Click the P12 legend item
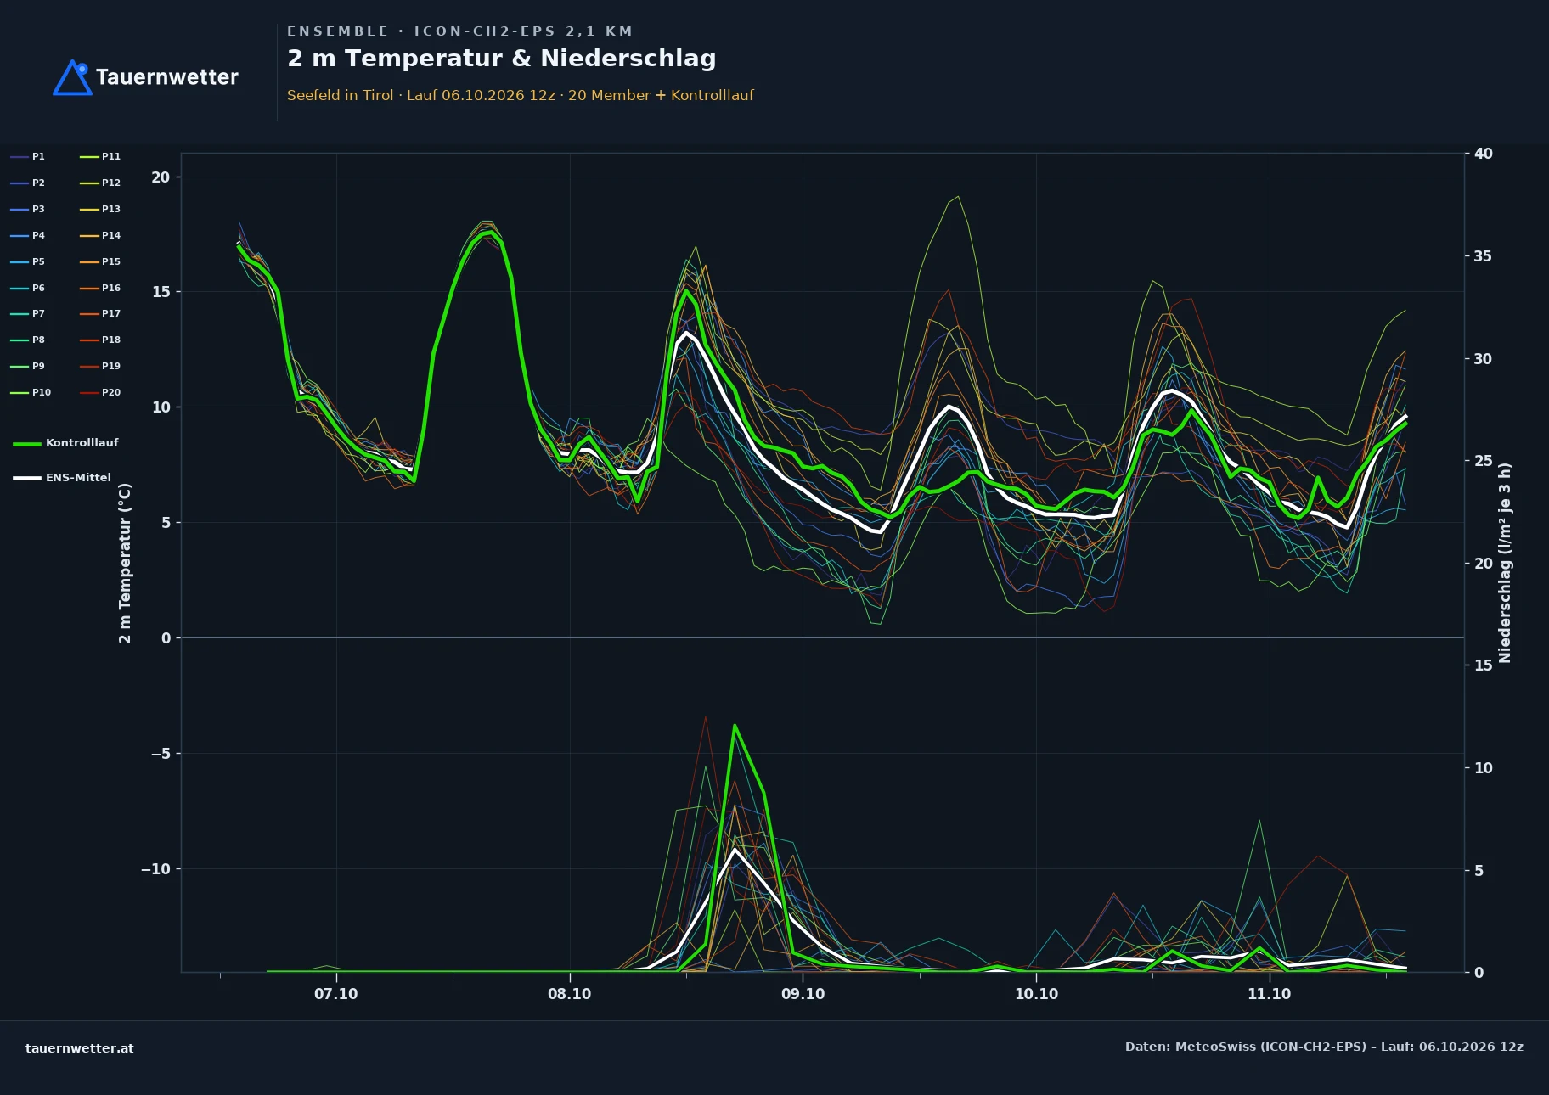This screenshot has width=1549, height=1095. click(100, 182)
